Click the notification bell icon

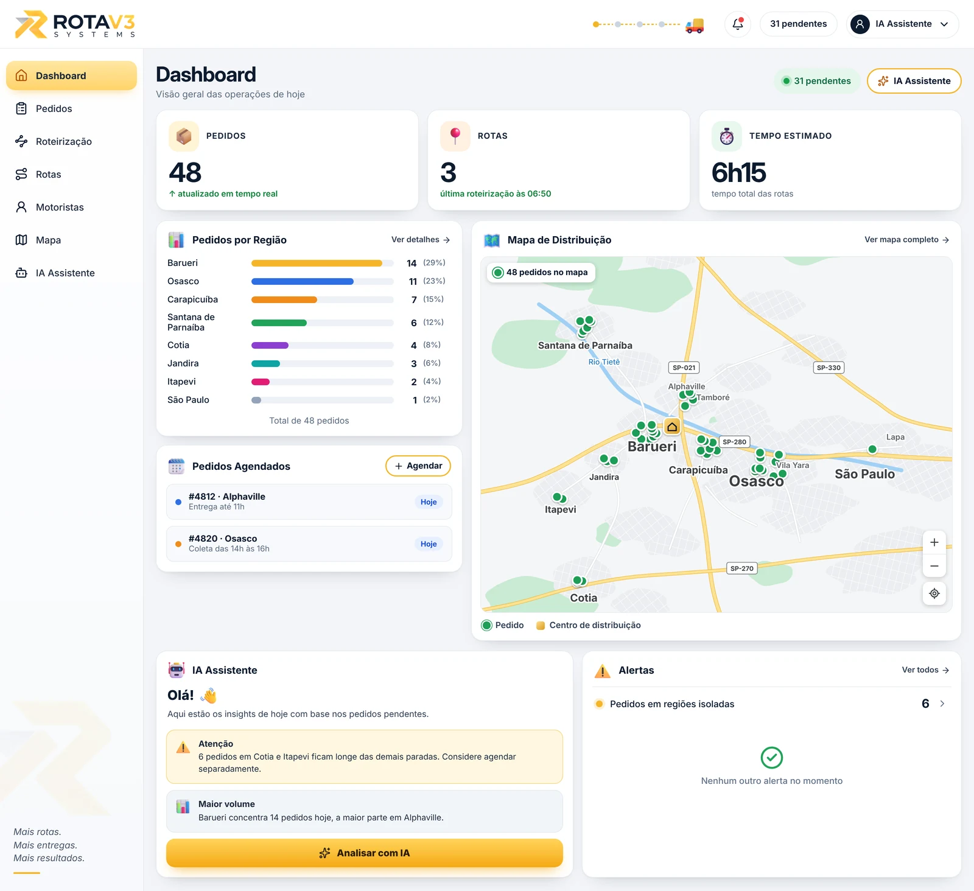[737, 24]
